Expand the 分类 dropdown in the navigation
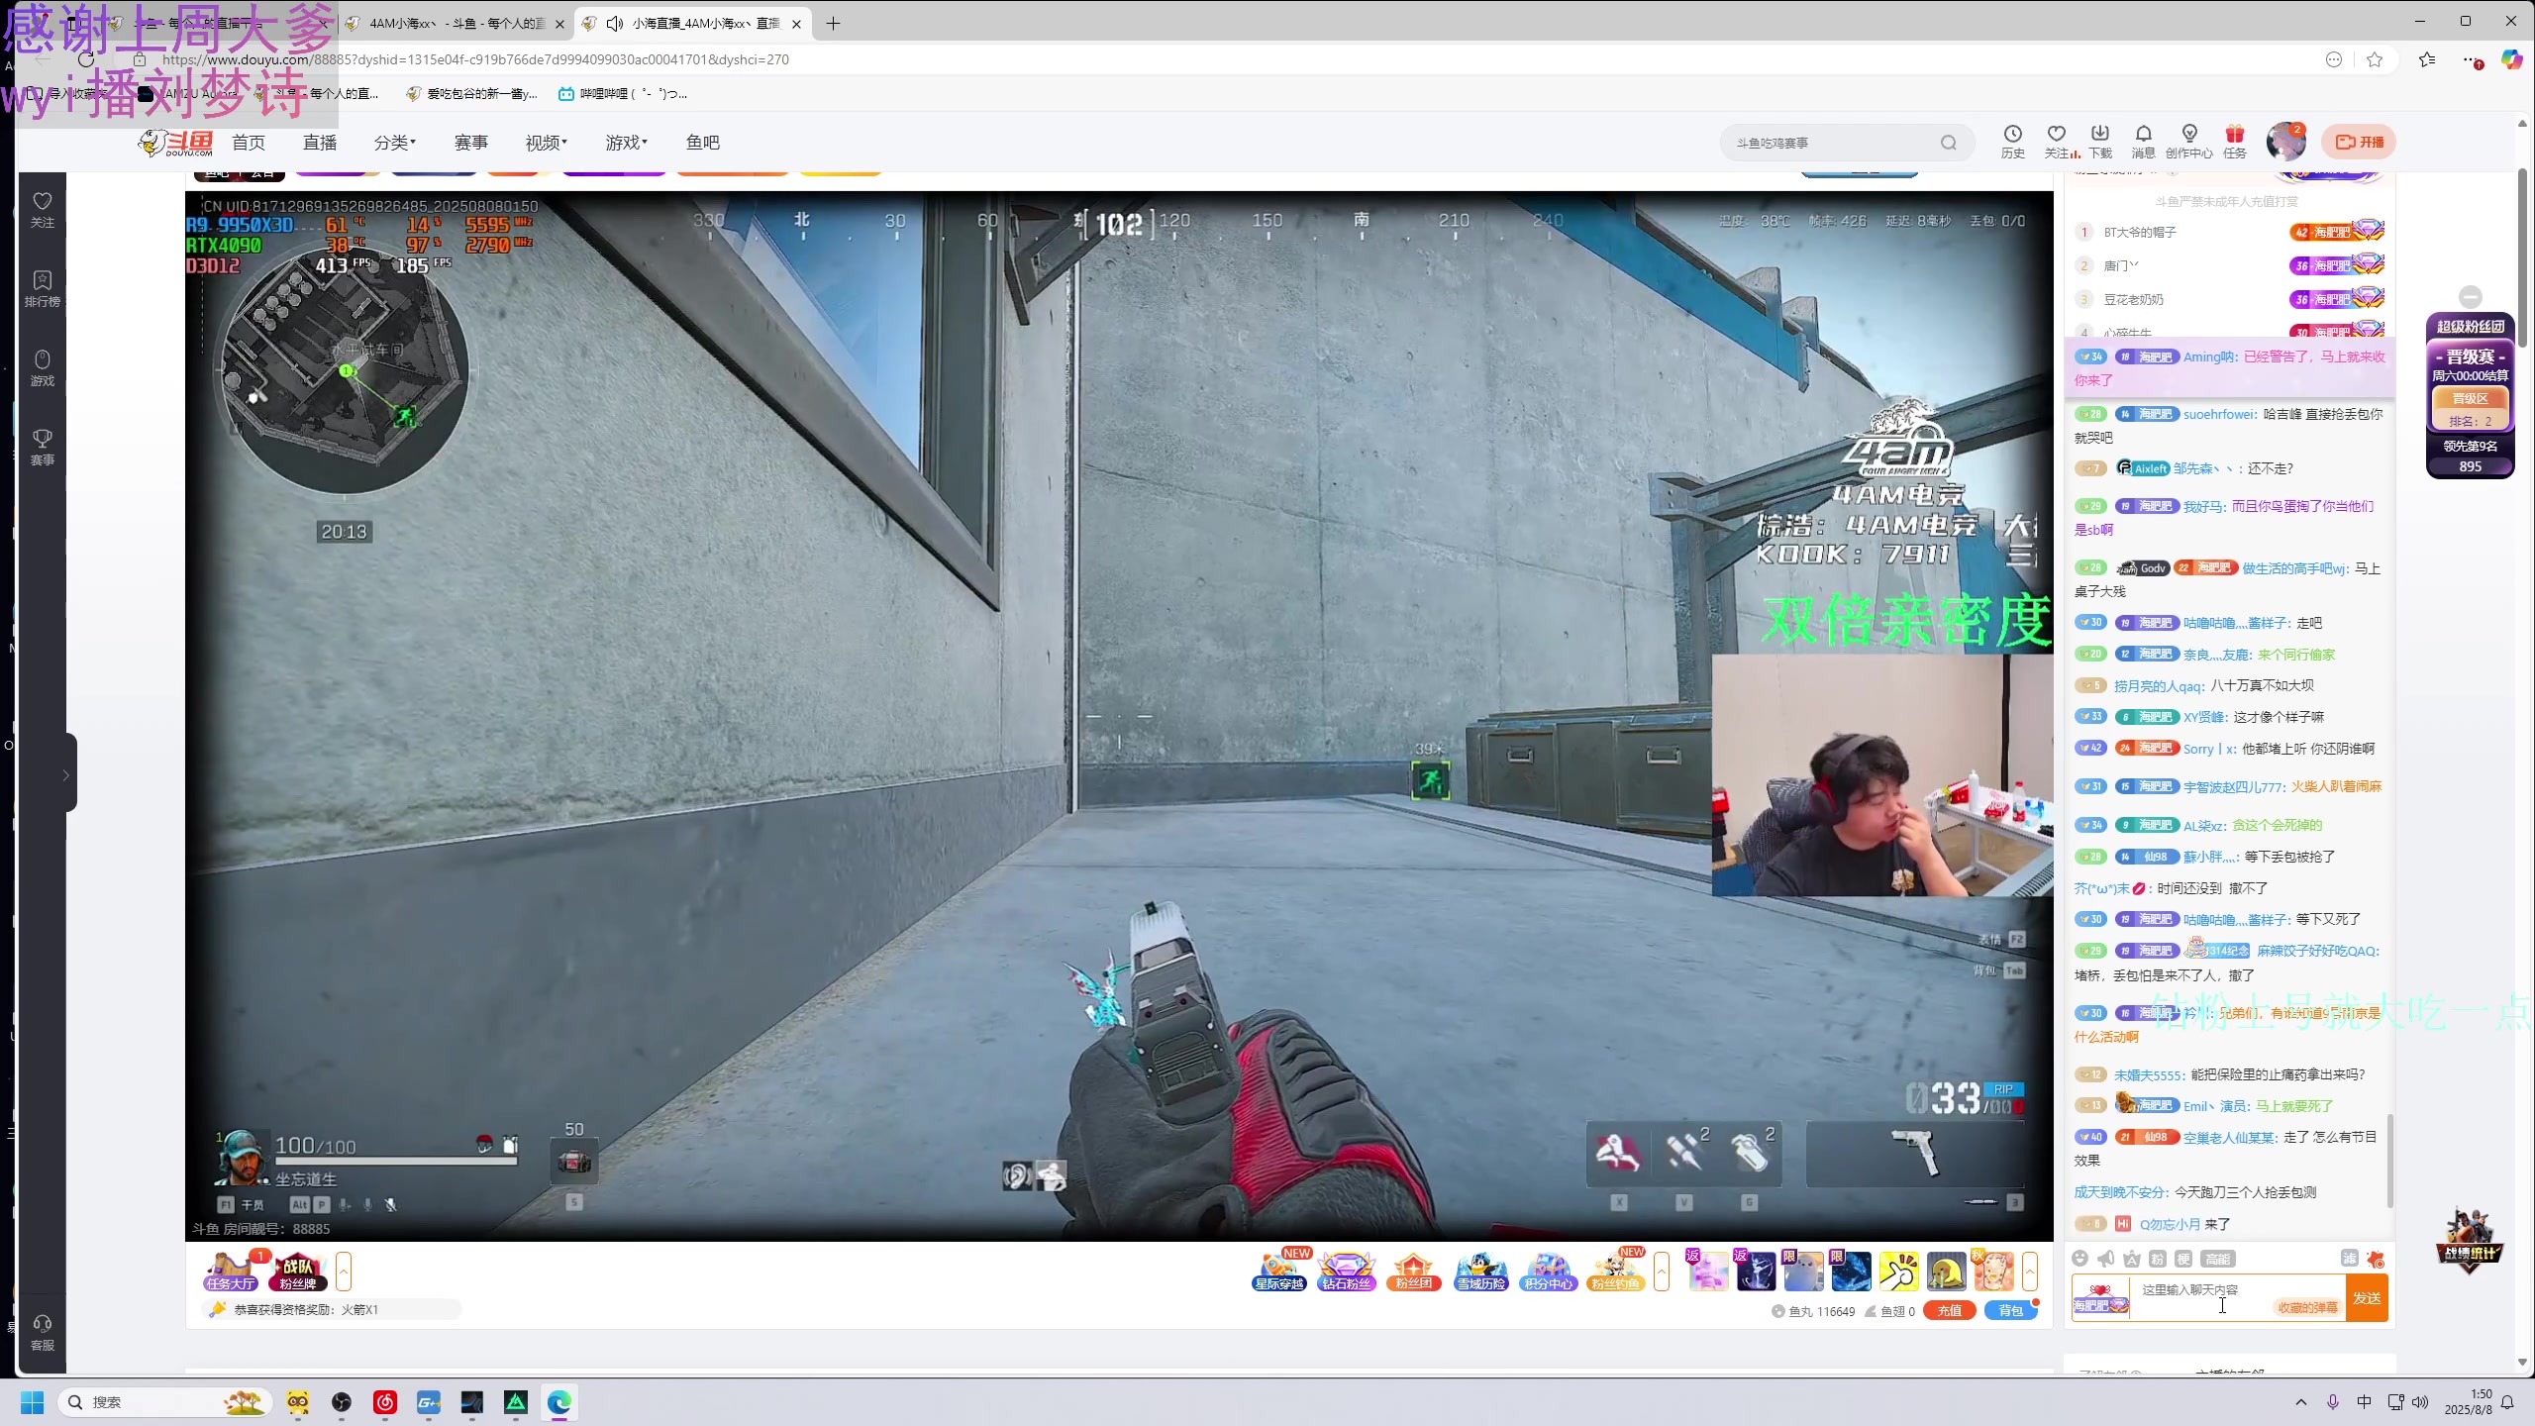The width and height of the screenshot is (2535, 1426). [x=394, y=143]
